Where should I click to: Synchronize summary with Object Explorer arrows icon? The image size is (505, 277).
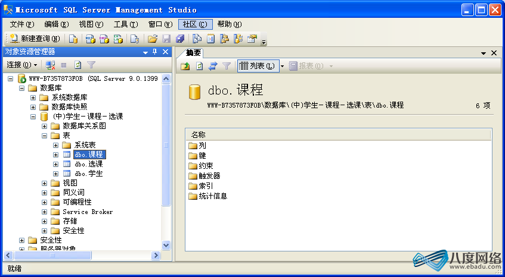pos(213,66)
